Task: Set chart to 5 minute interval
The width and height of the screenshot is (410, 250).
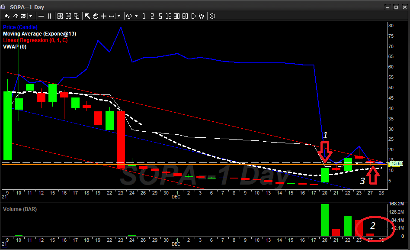Action: coord(160,16)
